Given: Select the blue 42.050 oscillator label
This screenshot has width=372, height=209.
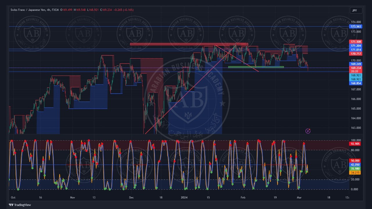Looking at the screenshot, I should (355, 165).
